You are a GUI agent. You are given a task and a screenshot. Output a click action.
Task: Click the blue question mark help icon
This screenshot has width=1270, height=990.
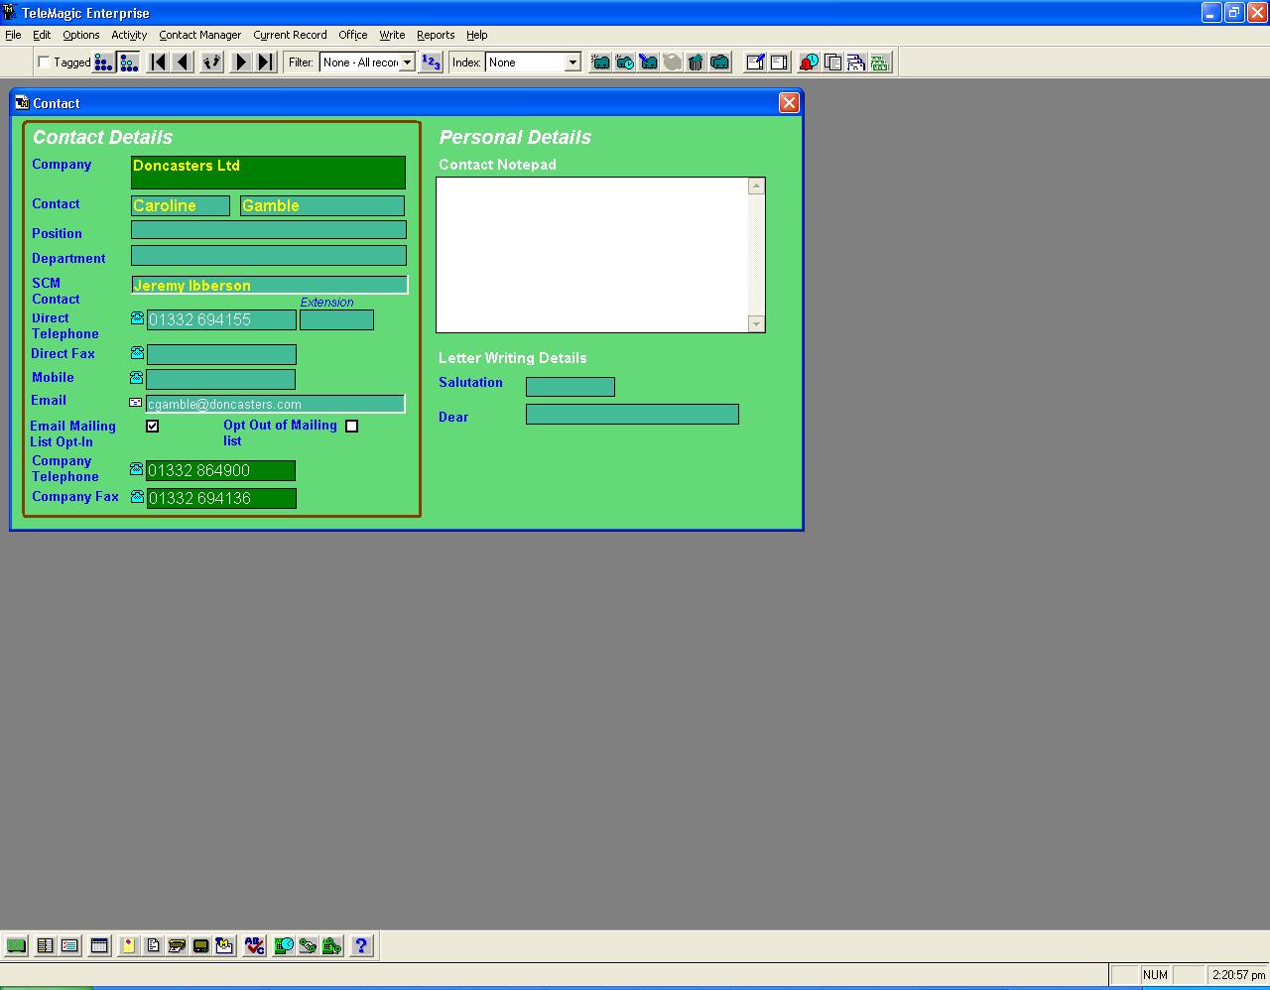tap(361, 946)
